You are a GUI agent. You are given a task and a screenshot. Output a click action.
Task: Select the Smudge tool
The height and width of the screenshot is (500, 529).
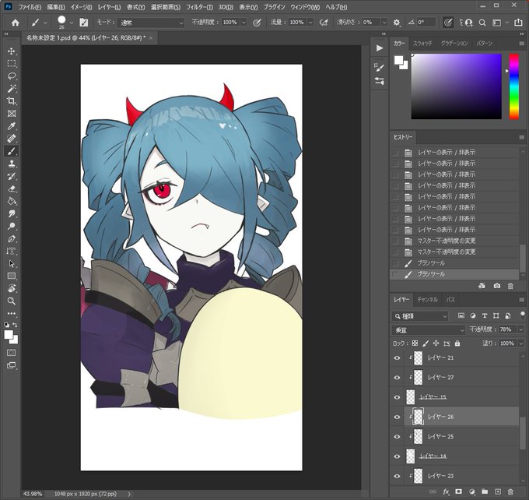click(x=12, y=214)
